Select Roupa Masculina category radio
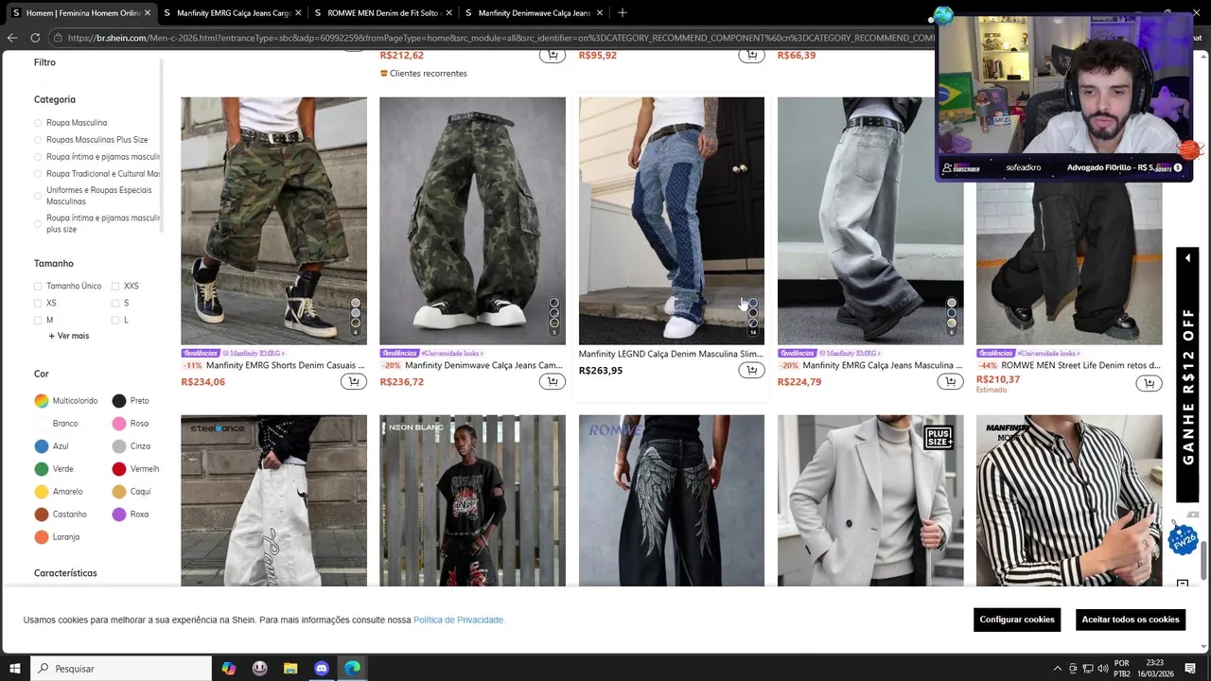 [x=38, y=123]
